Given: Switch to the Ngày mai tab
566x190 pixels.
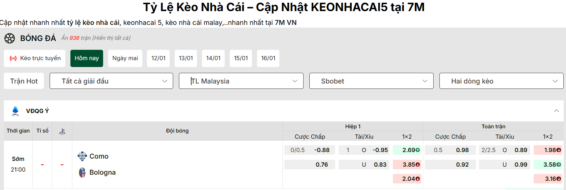Looking at the screenshot, I should [125, 58].
